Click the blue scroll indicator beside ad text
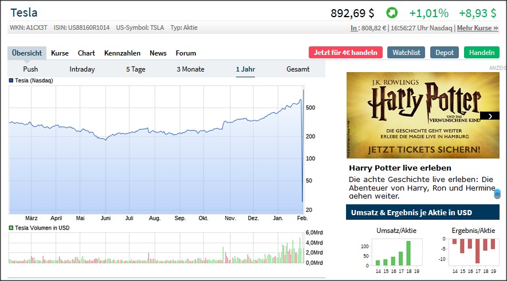Image resolution: width=507 pixels, height=281 pixels. [x=497, y=194]
